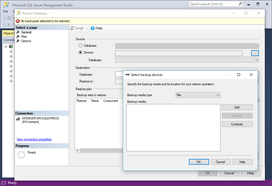Image resolution: width=272 pixels, height=186 pixels.
Task: Click the browse (...) button for Device
Action: pos(255,53)
